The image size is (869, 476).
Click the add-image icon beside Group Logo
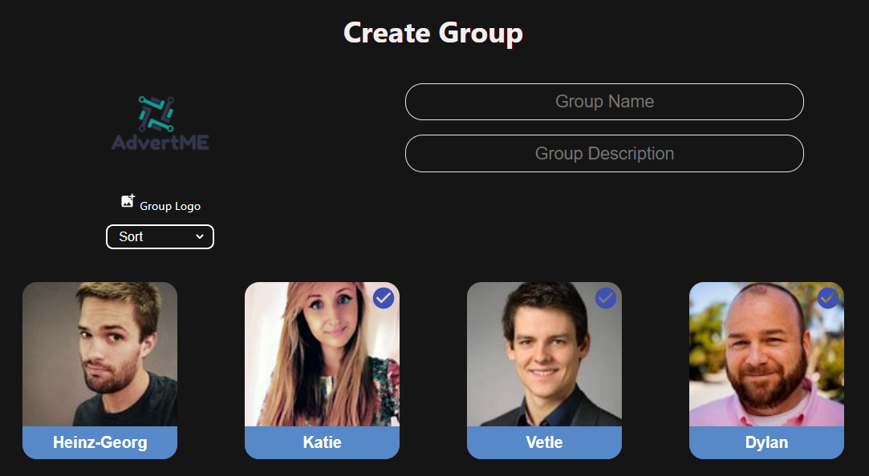click(128, 200)
